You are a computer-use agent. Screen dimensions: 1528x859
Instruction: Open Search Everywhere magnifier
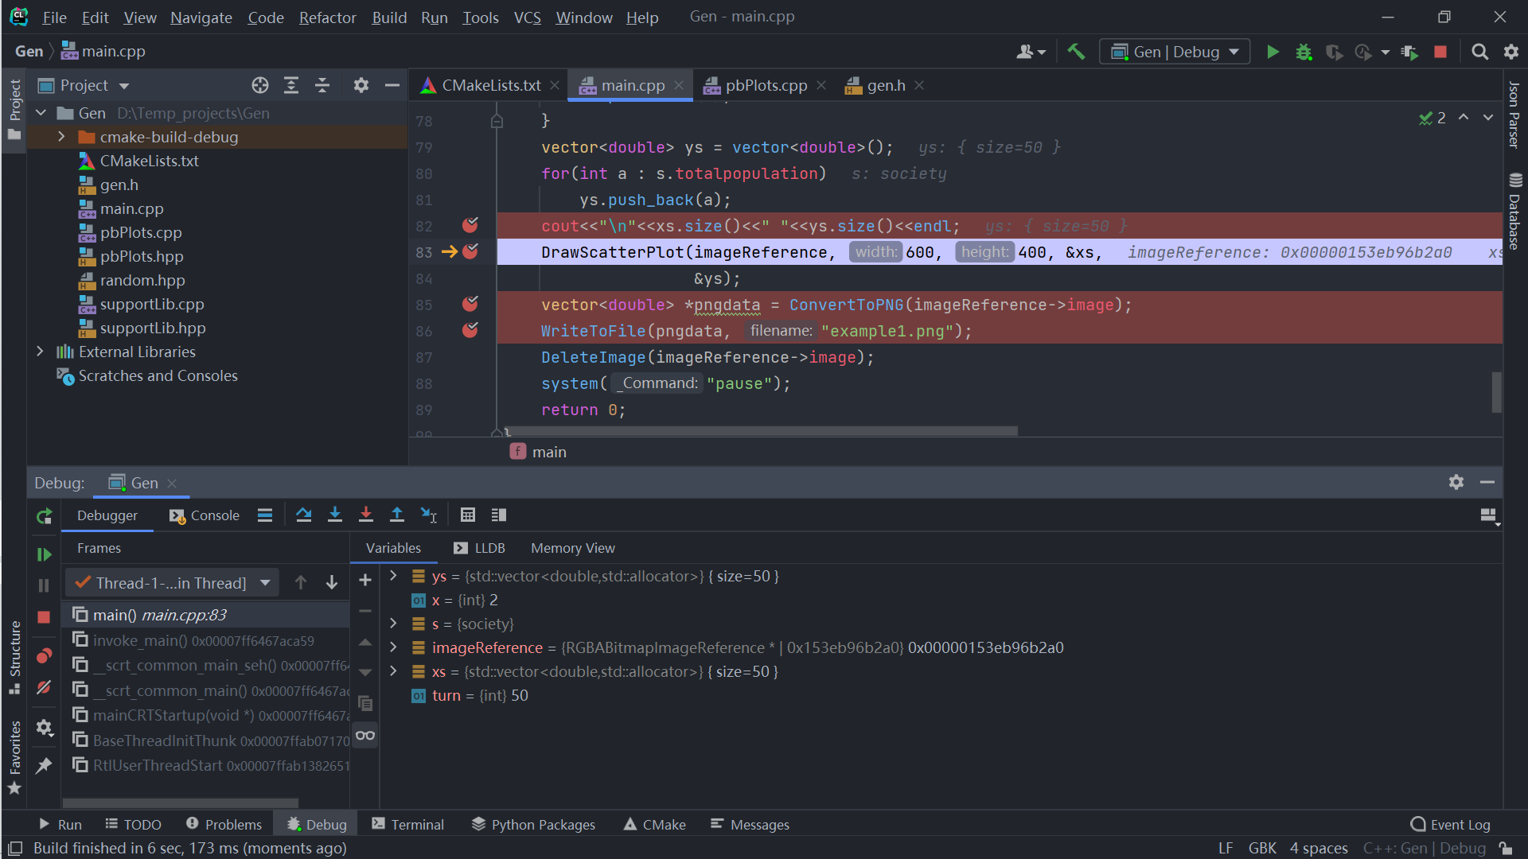click(x=1480, y=52)
